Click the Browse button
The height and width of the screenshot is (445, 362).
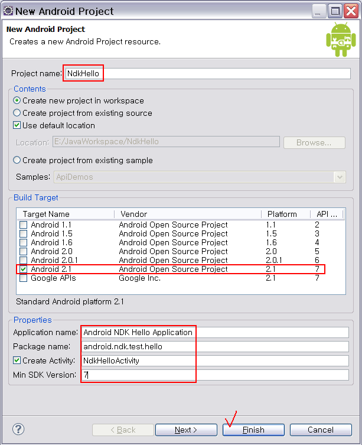[x=314, y=142]
